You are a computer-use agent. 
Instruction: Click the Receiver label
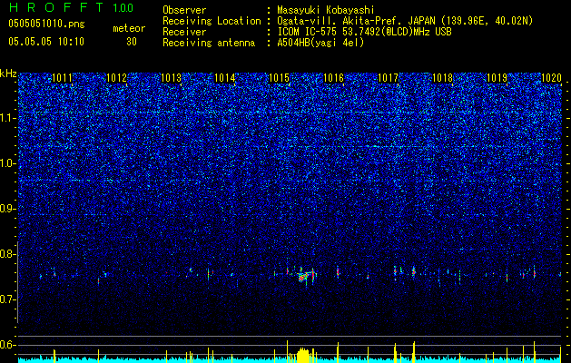184,32
